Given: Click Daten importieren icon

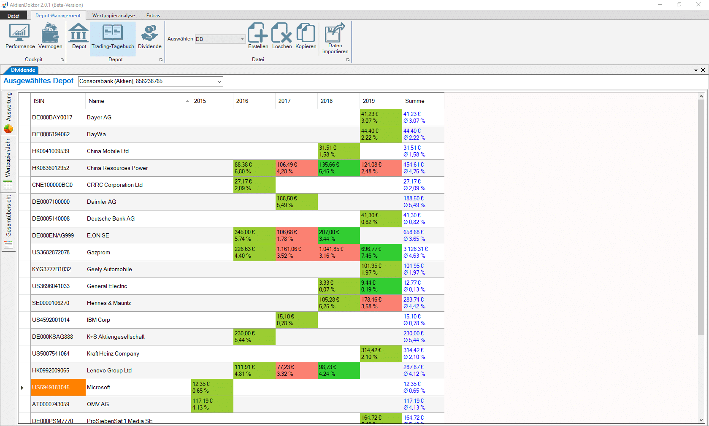Looking at the screenshot, I should 335,38.
